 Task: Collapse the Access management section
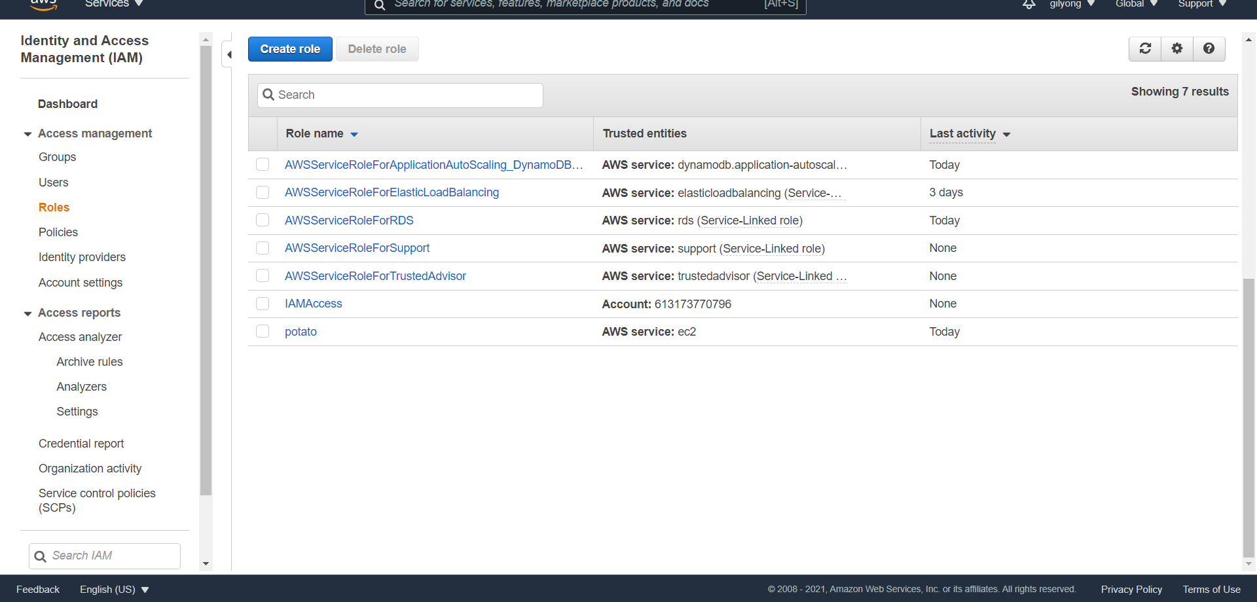(x=27, y=134)
